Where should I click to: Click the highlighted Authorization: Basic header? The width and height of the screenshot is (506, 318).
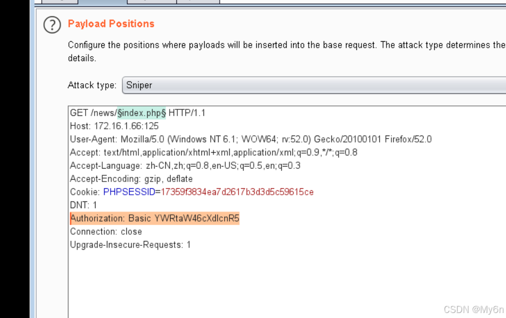[155, 219]
